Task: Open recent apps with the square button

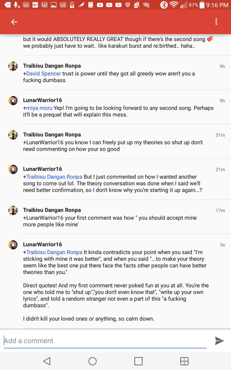Action: point(138,361)
